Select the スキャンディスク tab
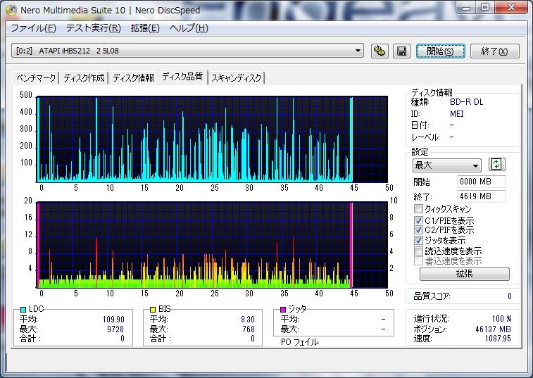Image resolution: width=533 pixels, height=378 pixels. coord(237,77)
